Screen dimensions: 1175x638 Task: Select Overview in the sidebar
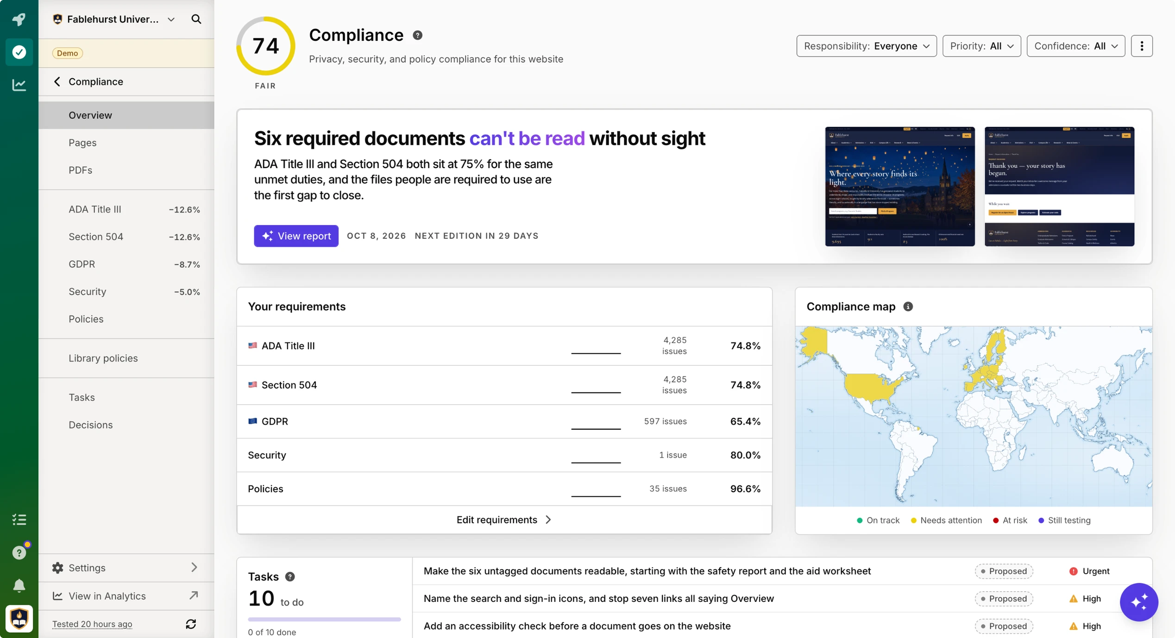point(126,115)
